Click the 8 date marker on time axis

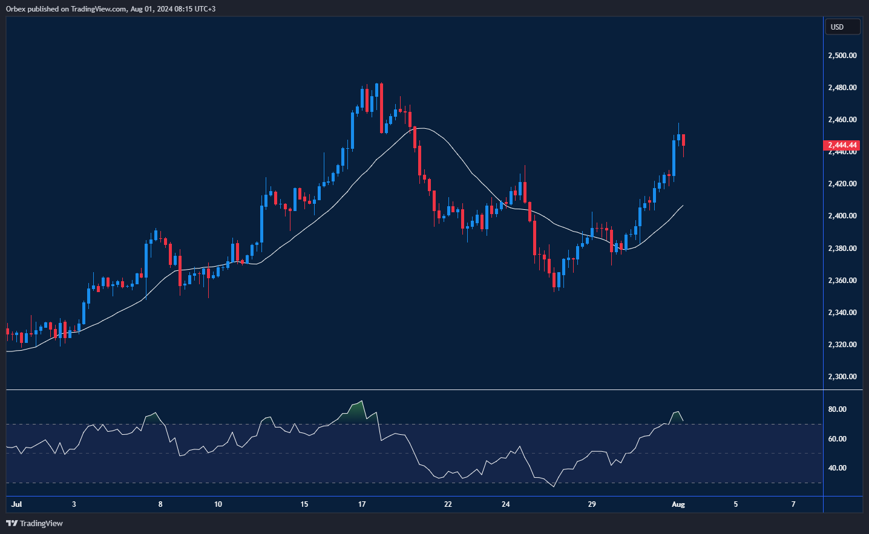tap(160, 504)
